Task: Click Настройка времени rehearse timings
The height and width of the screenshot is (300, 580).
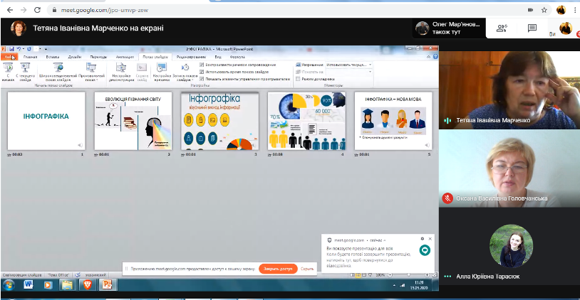Action: pyautogui.click(x=162, y=72)
